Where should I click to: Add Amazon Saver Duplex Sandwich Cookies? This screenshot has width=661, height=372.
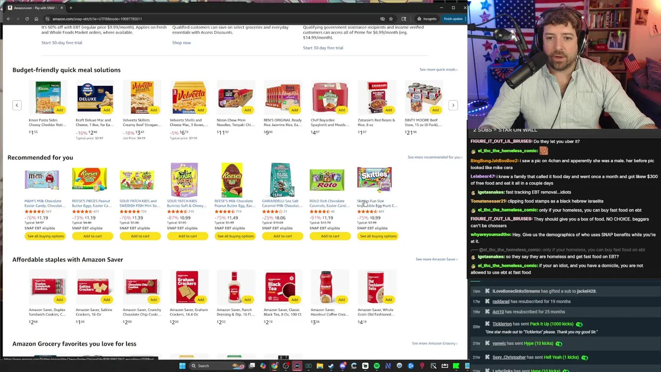click(60, 300)
